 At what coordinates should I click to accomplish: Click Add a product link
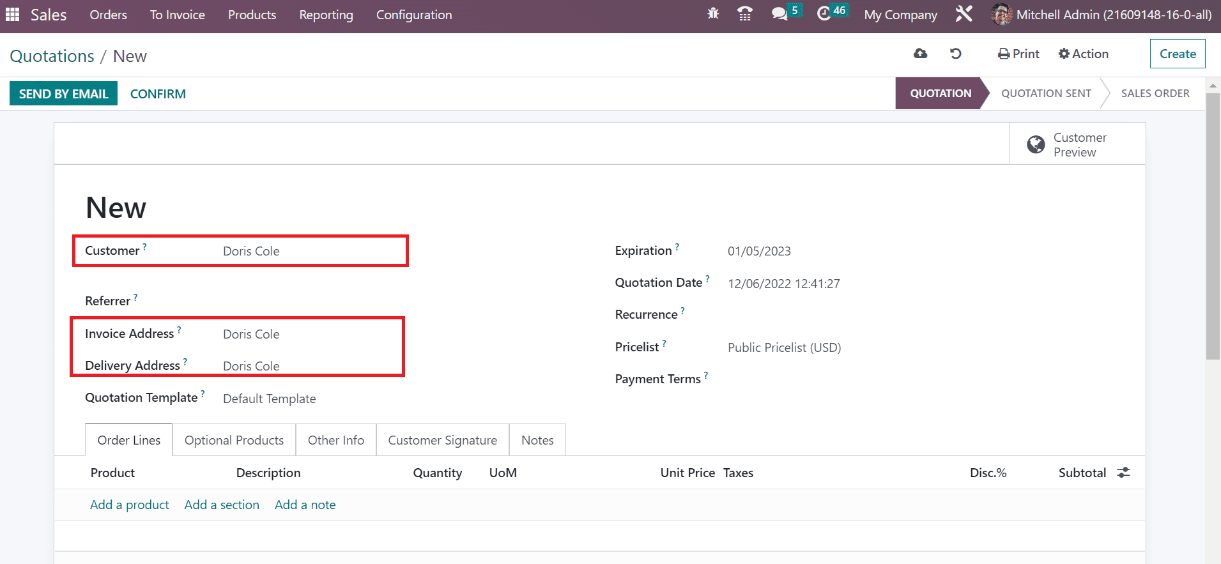click(130, 505)
